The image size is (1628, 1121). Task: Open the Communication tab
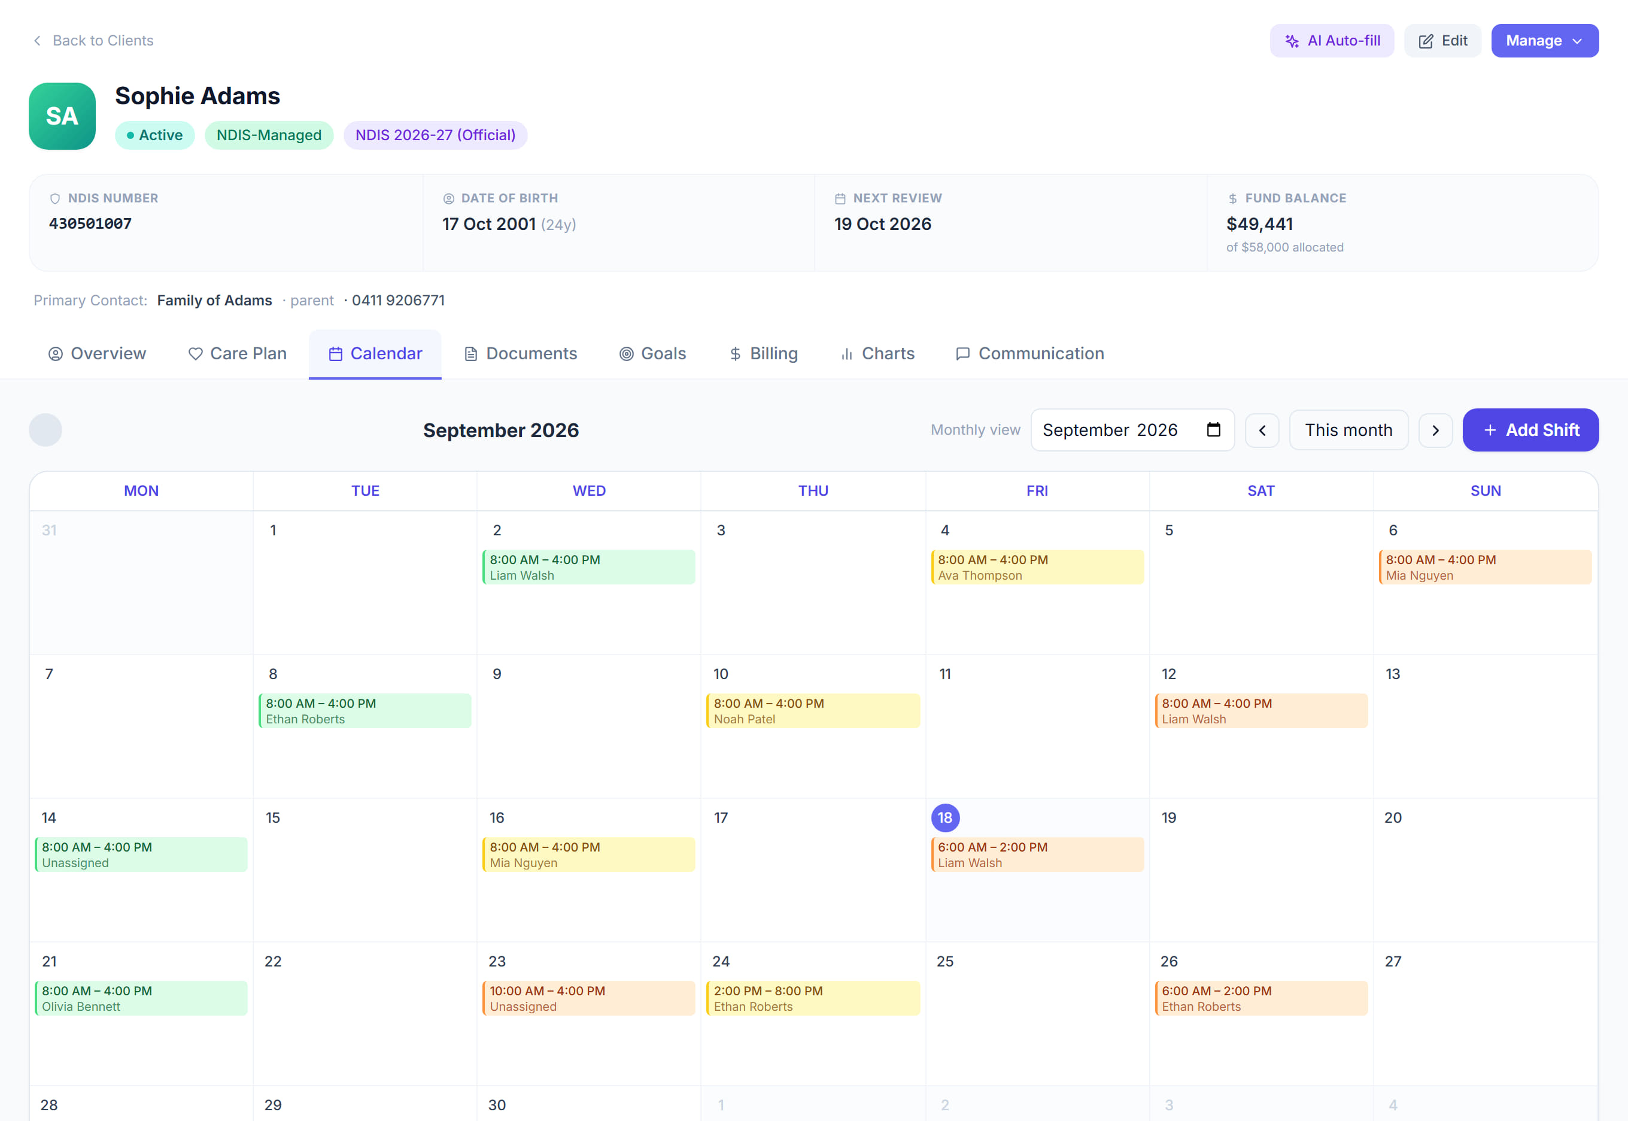1030,353
